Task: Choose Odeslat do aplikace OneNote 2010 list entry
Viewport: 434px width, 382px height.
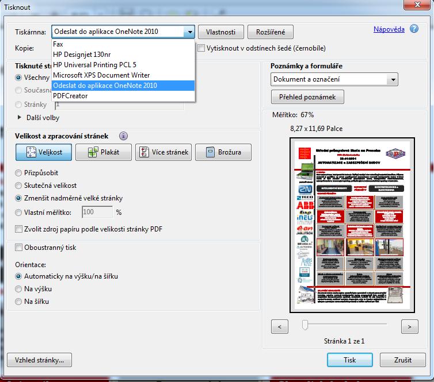Action: (123, 86)
